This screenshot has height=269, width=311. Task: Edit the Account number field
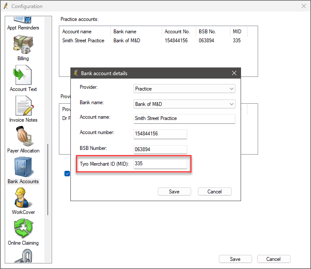click(160, 134)
